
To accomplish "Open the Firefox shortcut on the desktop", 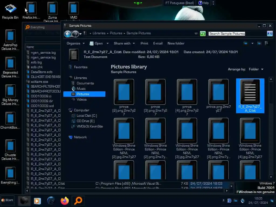I will [31, 11].
